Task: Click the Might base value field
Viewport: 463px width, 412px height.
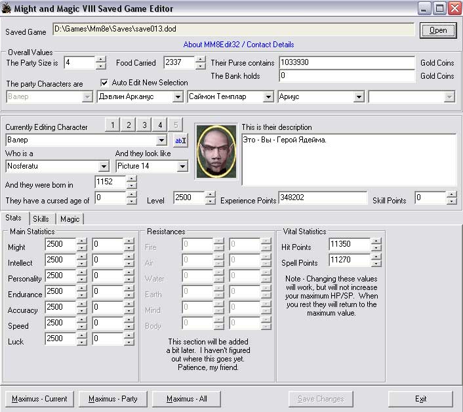Action: tap(61, 244)
